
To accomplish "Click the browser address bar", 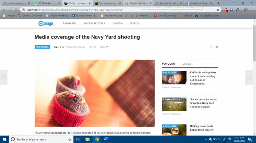I will [121, 10].
